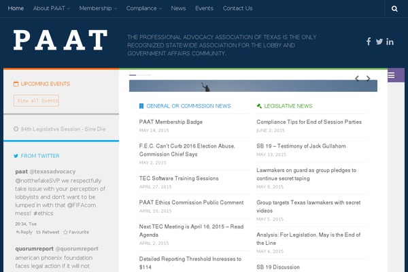Click the @notthefakeSVP mention in tweet
Viewport: 408px width, 272px height.
pos(36,181)
